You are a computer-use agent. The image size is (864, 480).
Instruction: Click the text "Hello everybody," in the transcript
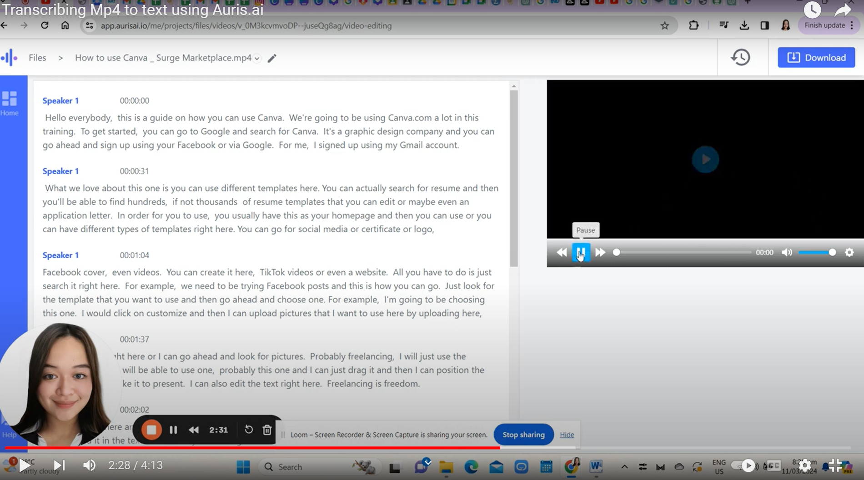tap(78, 118)
